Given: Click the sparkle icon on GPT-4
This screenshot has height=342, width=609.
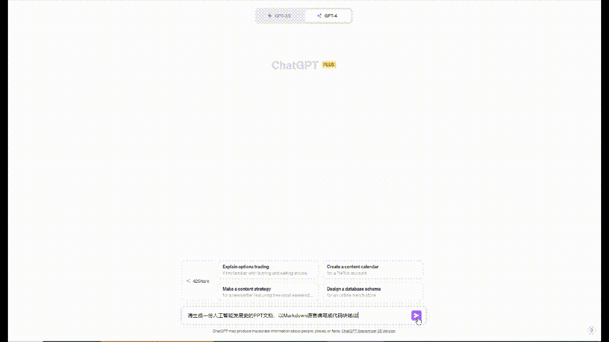Looking at the screenshot, I should tap(319, 16).
